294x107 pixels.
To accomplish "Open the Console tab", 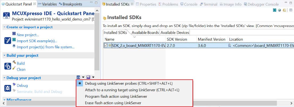I will click(x=189, y=4).
